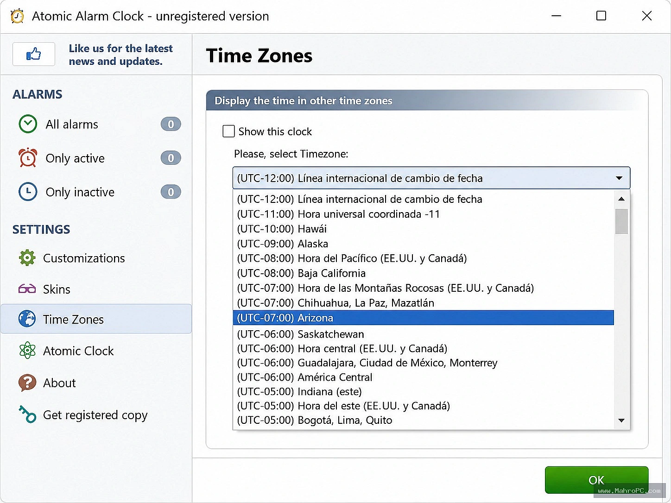
Task: Choose Bogotá, Lima, Quito timezone
Action: tap(423, 420)
